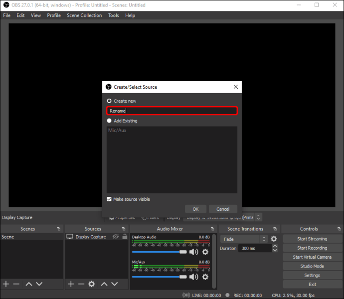Mute the Desktop Audio speaker icon
344x299 pixels.
click(193, 252)
